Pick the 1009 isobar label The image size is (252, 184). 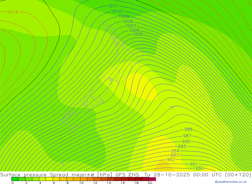(124, 17)
